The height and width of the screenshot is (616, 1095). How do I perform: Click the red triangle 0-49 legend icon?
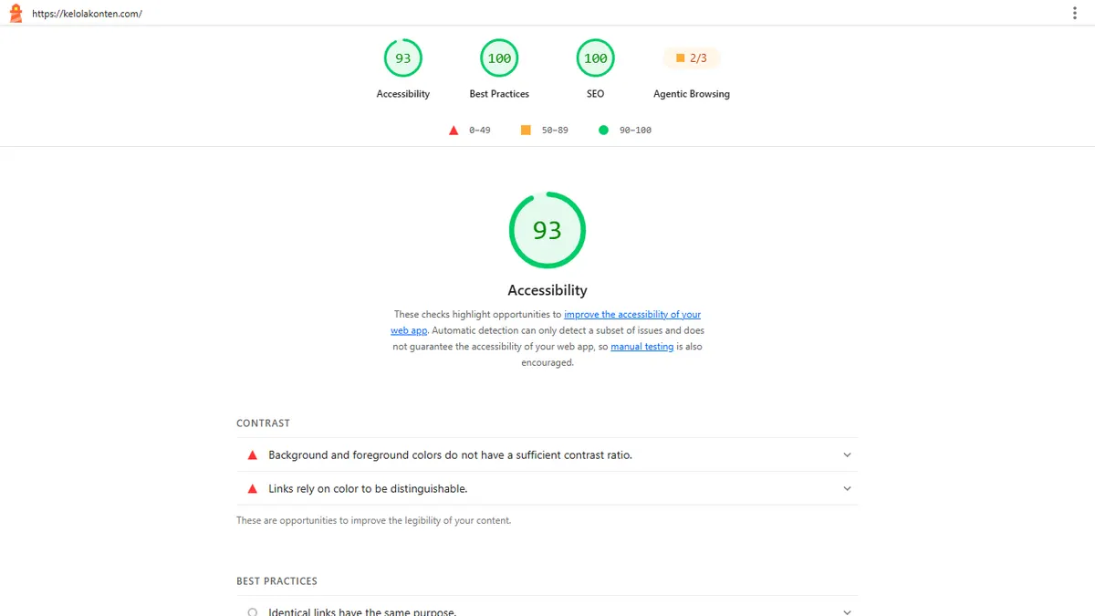click(x=454, y=131)
